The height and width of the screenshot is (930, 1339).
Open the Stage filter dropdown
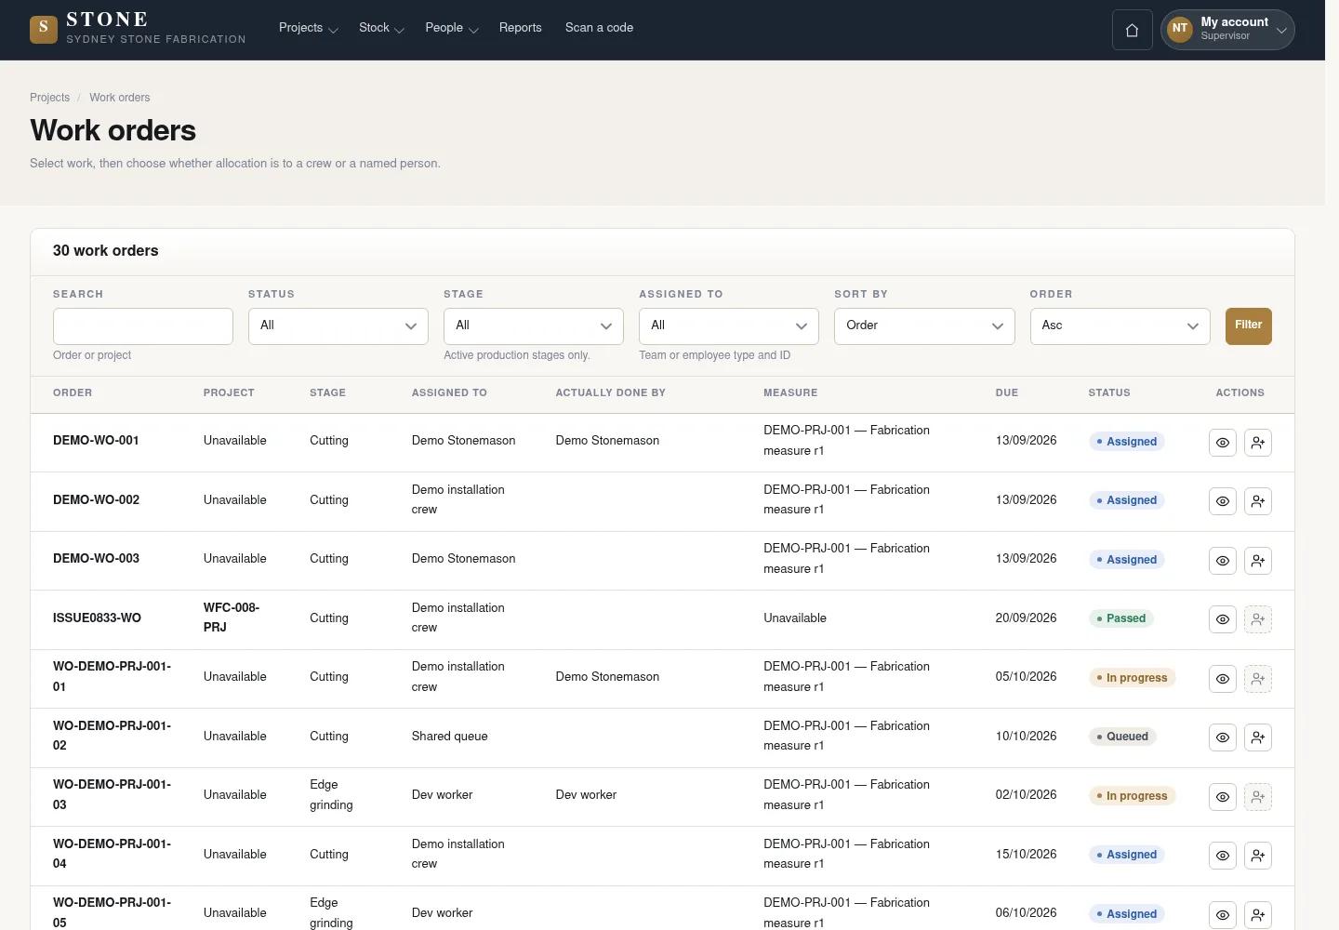[x=534, y=326]
